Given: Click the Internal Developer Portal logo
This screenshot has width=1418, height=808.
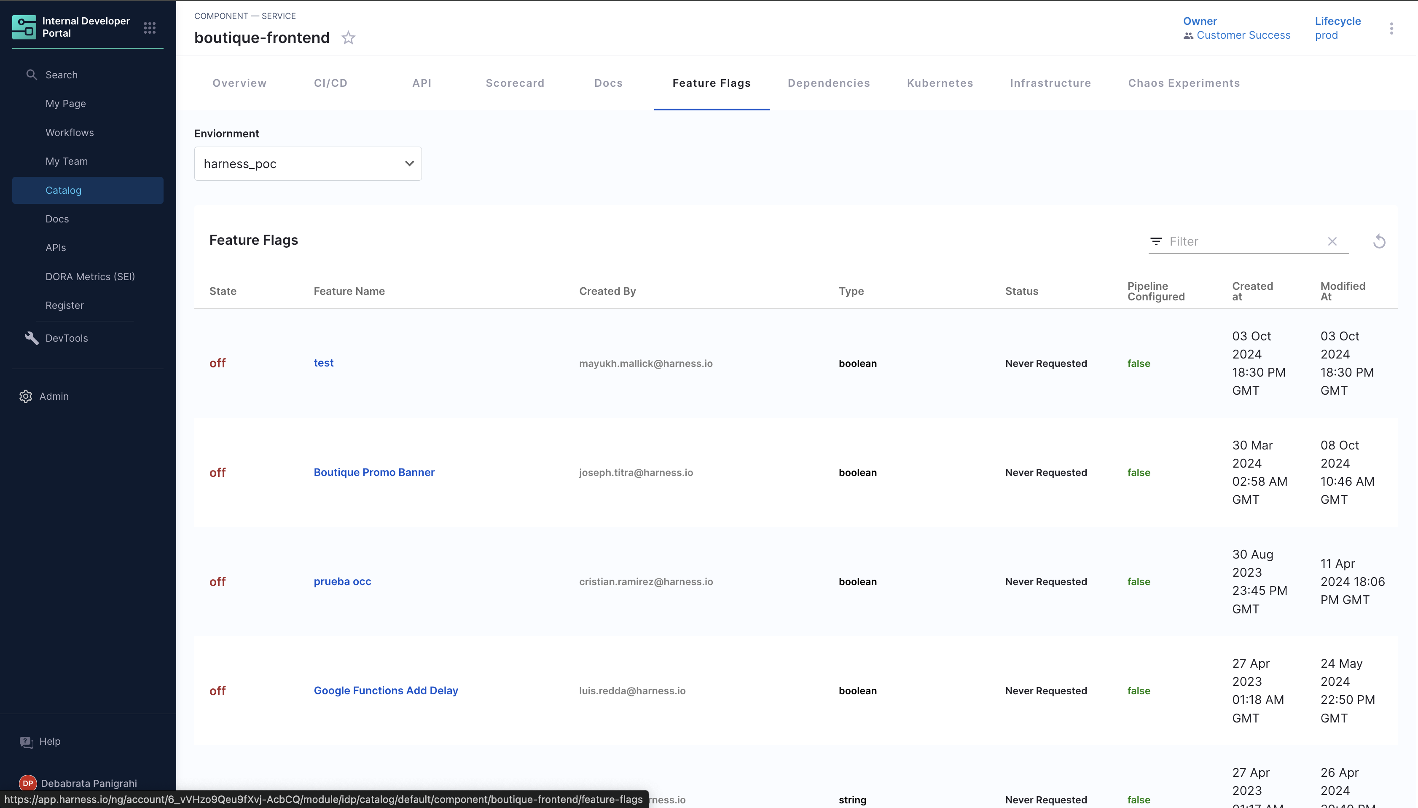Looking at the screenshot, I should 24,27.
